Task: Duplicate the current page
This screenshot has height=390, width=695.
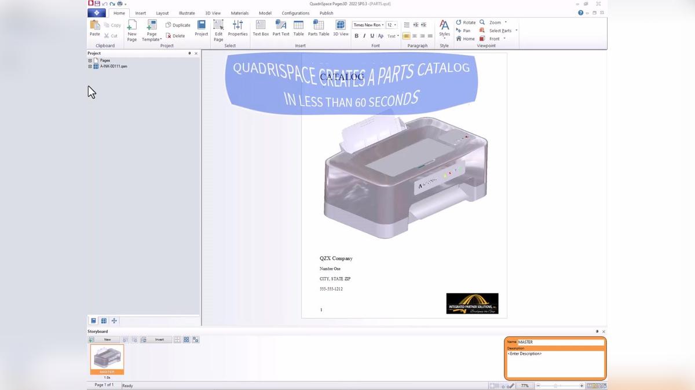Action: pos(178,25)
